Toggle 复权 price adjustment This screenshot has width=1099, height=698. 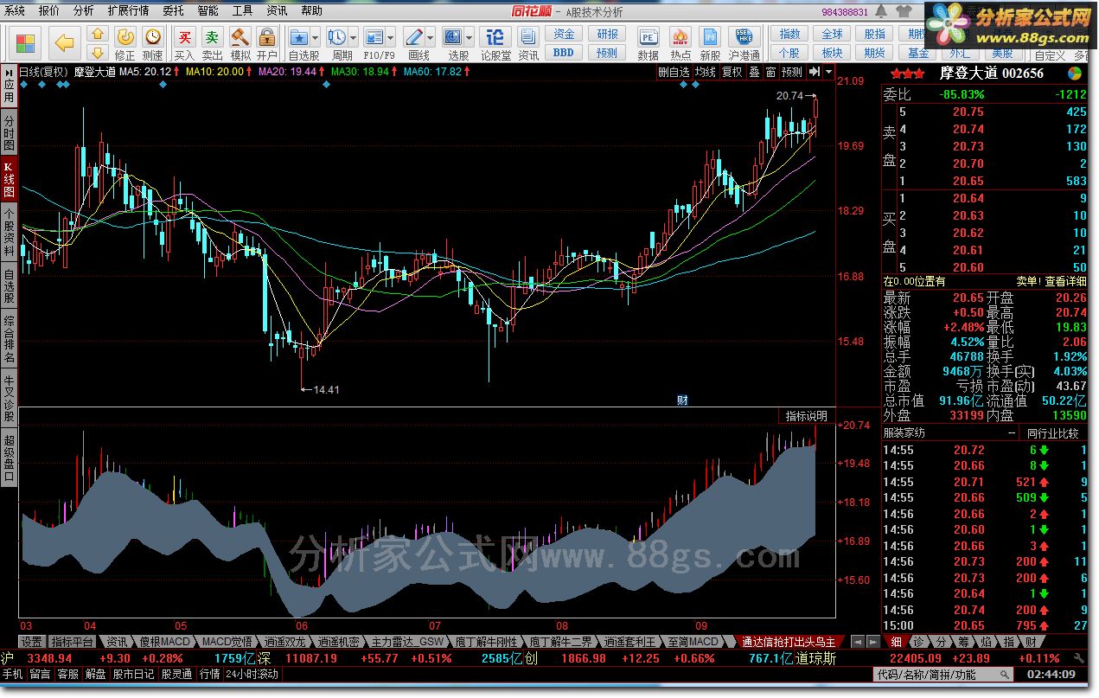(x=732, y=72)
